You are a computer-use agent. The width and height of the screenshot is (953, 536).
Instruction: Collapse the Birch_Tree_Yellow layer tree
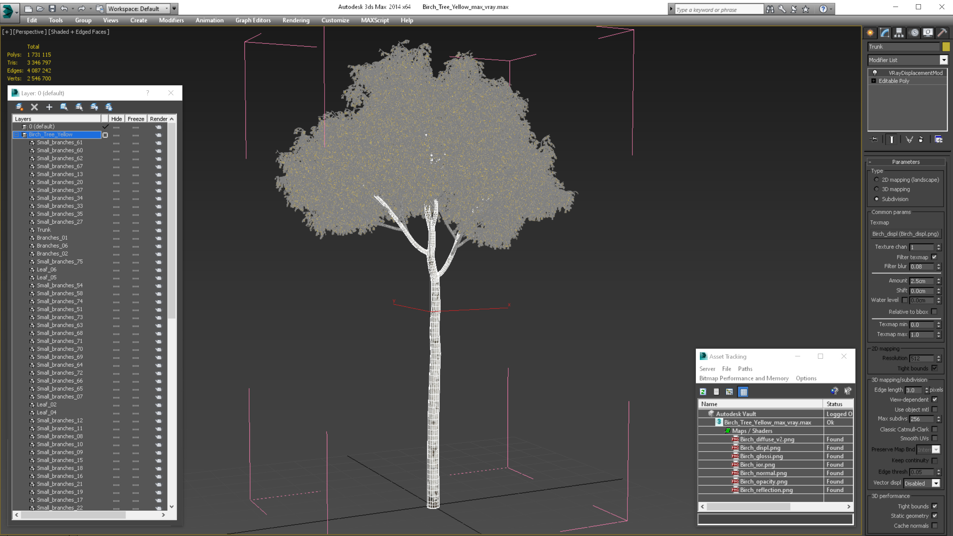pyautogui.click(x=16, y=135)
